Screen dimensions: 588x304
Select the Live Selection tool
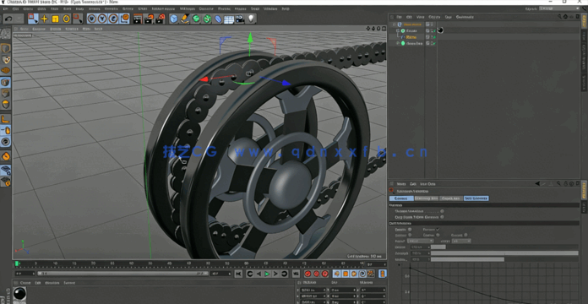coord(33,19)
